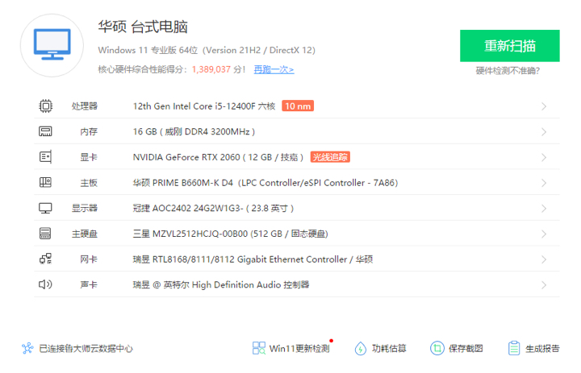
Task: Click the main hard disk icon
Action: 45,234
